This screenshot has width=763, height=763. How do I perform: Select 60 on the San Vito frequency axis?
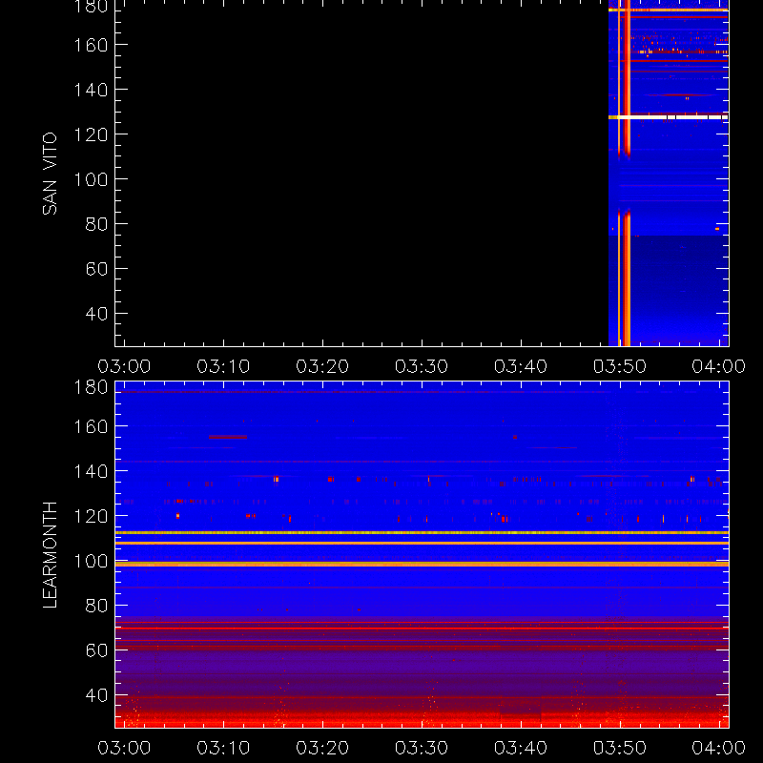tap(96, 269)
